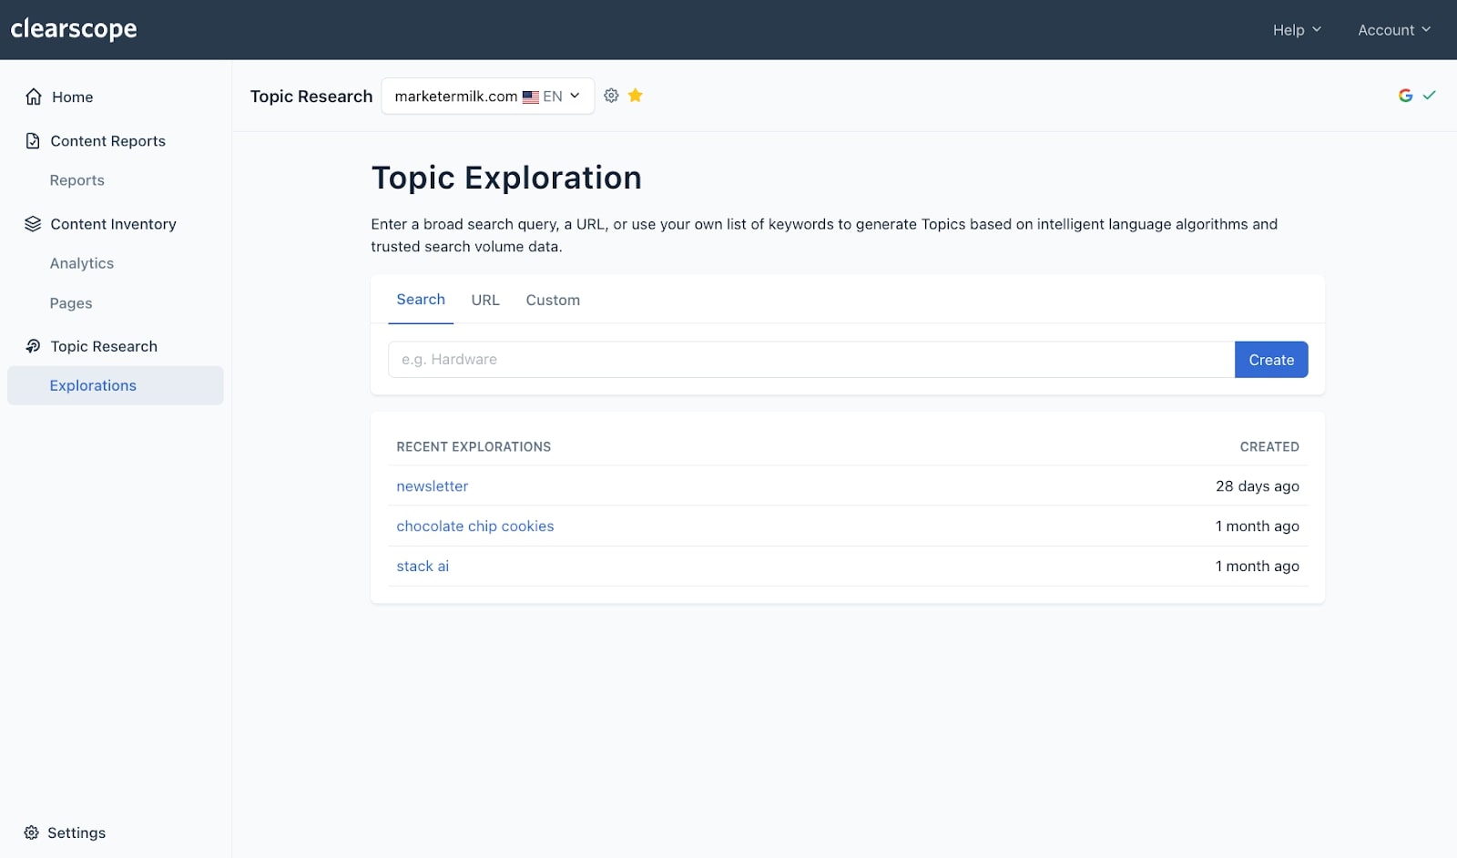The height and width of the screenshot is (858, 1457).
Task: Switch to the Search tab
Action: coord(421,300)
